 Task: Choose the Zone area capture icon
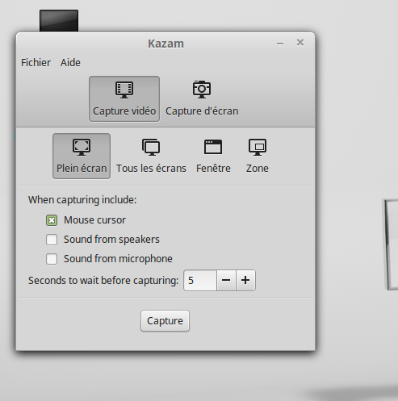[258, 147]
